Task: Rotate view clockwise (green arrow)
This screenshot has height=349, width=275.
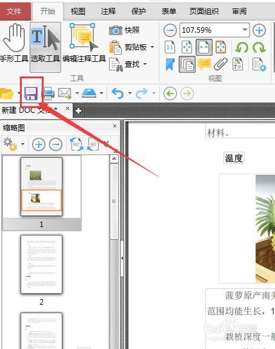Action: click(x=259, y=47)
